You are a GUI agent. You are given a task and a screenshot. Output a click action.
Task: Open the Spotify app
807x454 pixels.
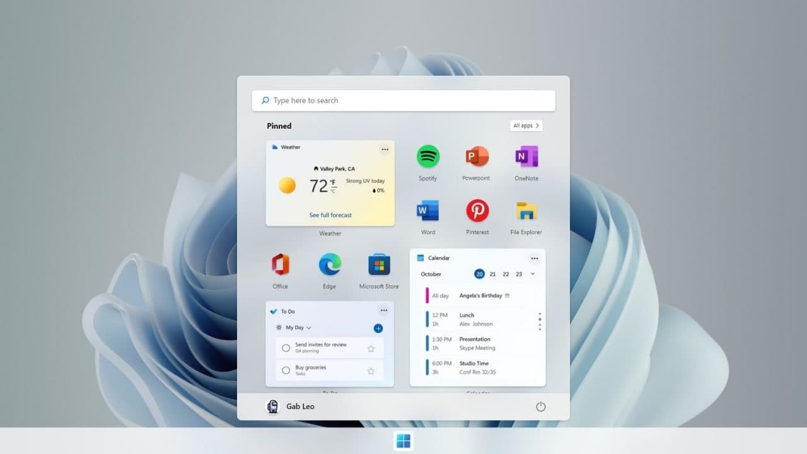[x=428, y=156]
